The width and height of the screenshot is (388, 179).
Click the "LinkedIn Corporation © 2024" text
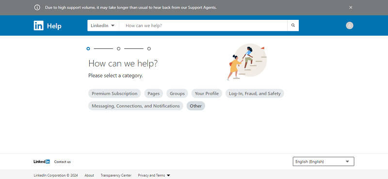click(x=56, y=175)
